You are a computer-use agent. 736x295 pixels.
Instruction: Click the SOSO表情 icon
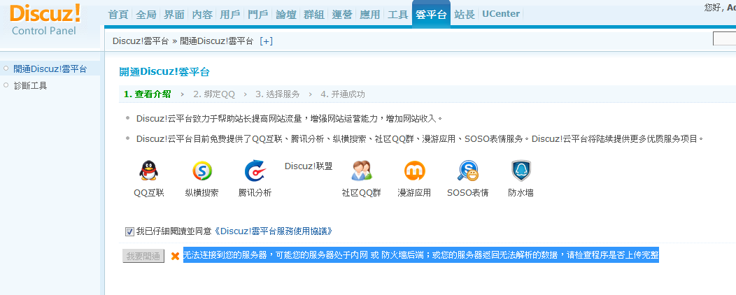click(468, 171)
